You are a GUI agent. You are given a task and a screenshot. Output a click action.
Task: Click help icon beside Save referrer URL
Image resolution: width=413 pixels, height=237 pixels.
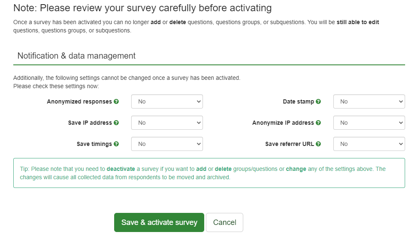pos(318,144)
